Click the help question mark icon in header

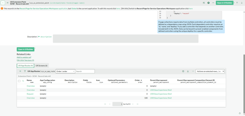click(209, 3)
